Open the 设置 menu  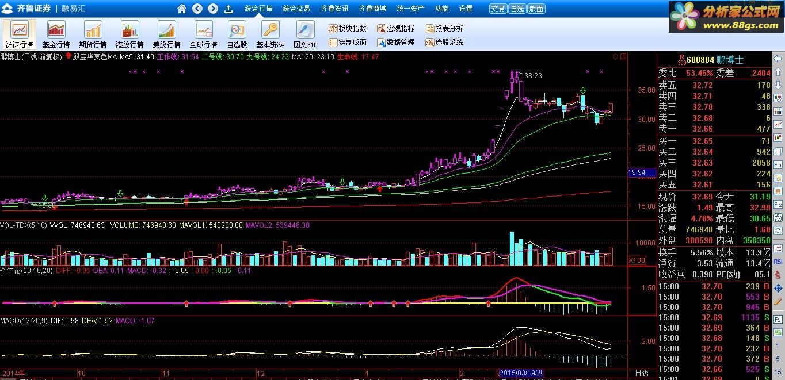(466, 9)
